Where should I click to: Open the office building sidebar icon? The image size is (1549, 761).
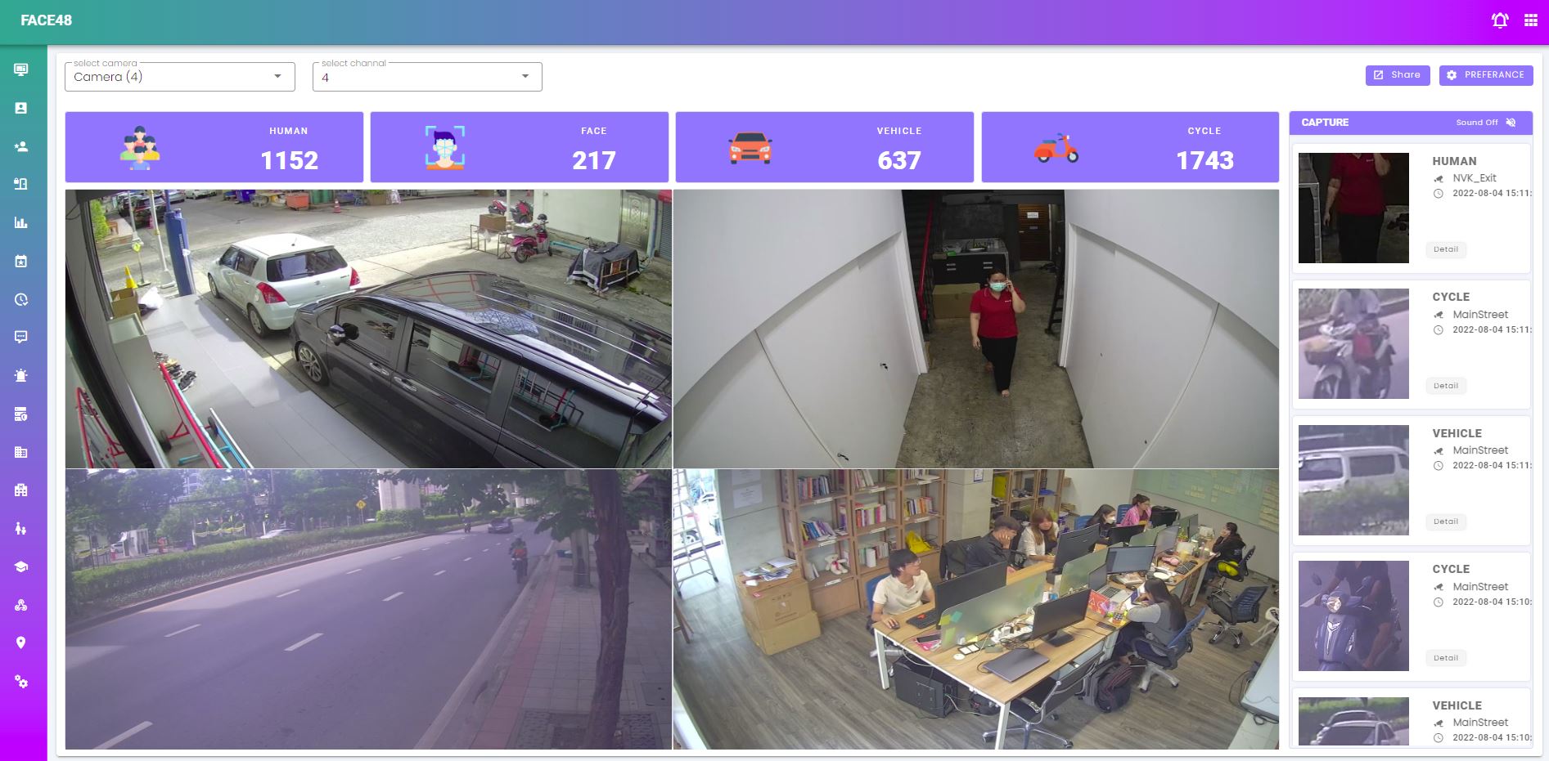[21, 452]
